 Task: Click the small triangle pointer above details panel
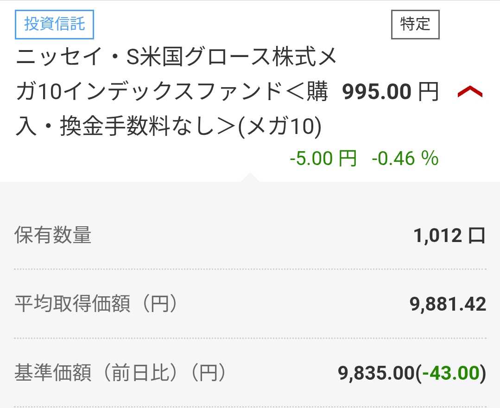pos(250,178)
